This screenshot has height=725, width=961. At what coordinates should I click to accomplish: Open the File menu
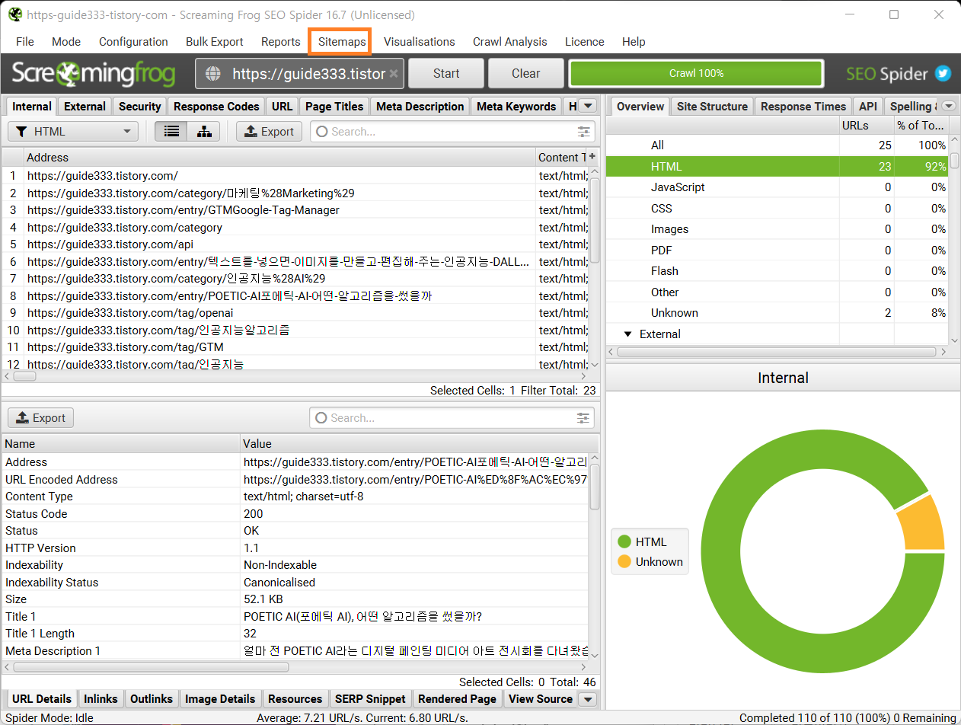25,42
